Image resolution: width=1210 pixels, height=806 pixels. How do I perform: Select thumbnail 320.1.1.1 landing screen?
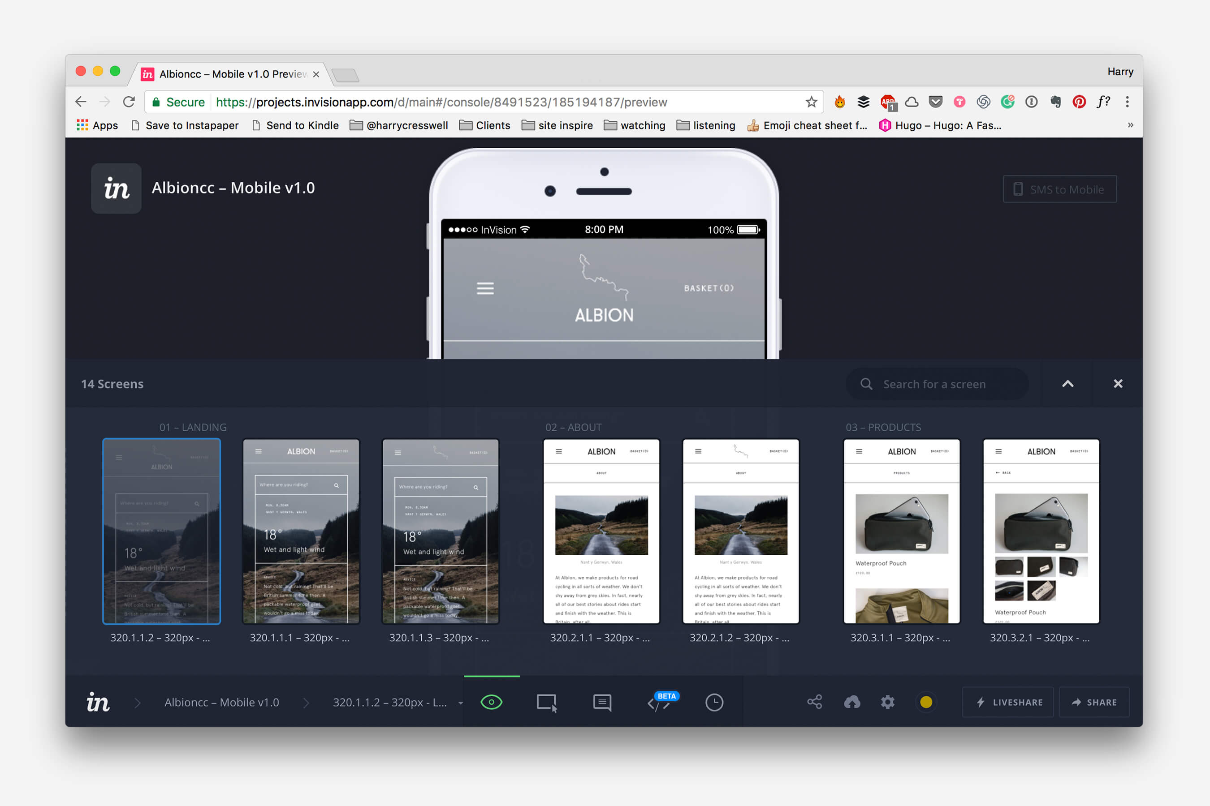(301, 531)
